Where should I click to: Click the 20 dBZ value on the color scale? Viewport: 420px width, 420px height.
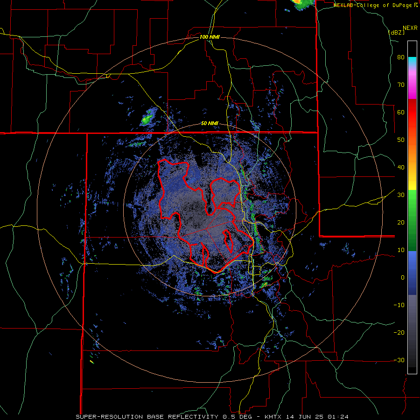pyautogui.click(x=401, y=222)
